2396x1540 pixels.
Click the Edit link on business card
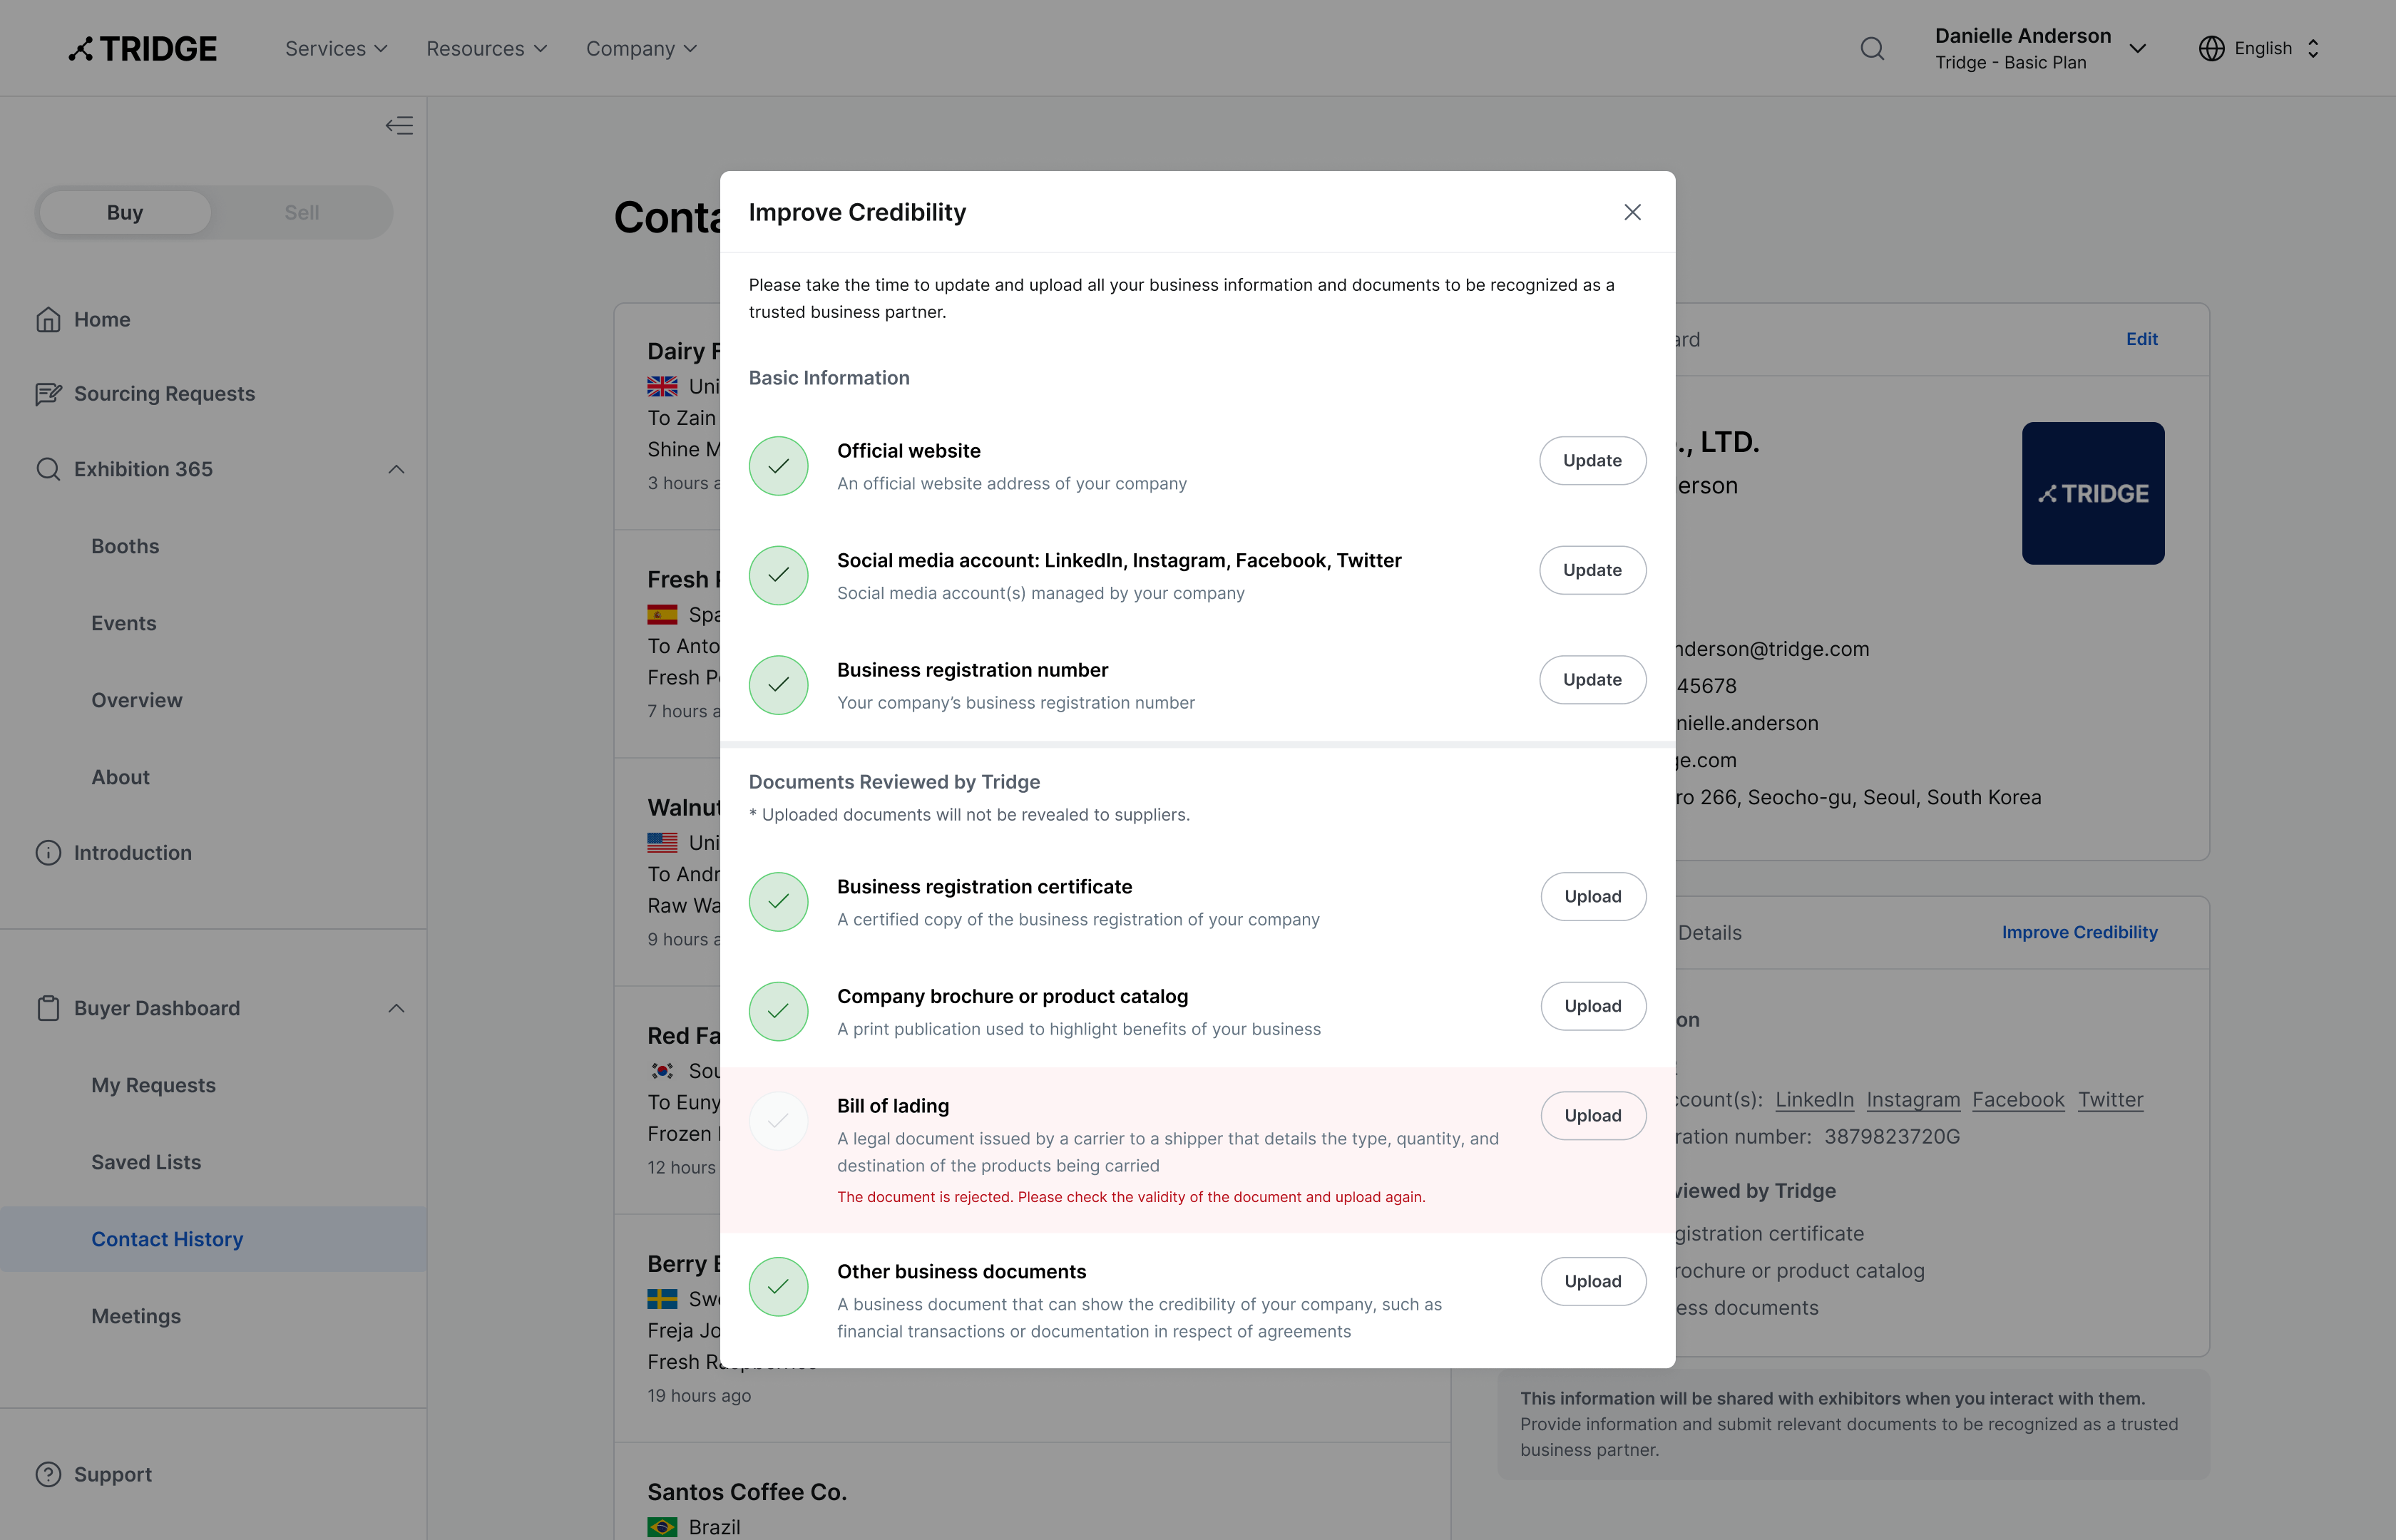tap(2141, 339)
